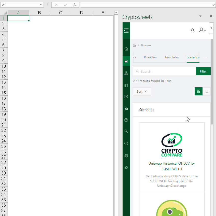Open the fx functions icon in the sidebar
Viewport: 216px width, 216px height.
coord(126,109)
